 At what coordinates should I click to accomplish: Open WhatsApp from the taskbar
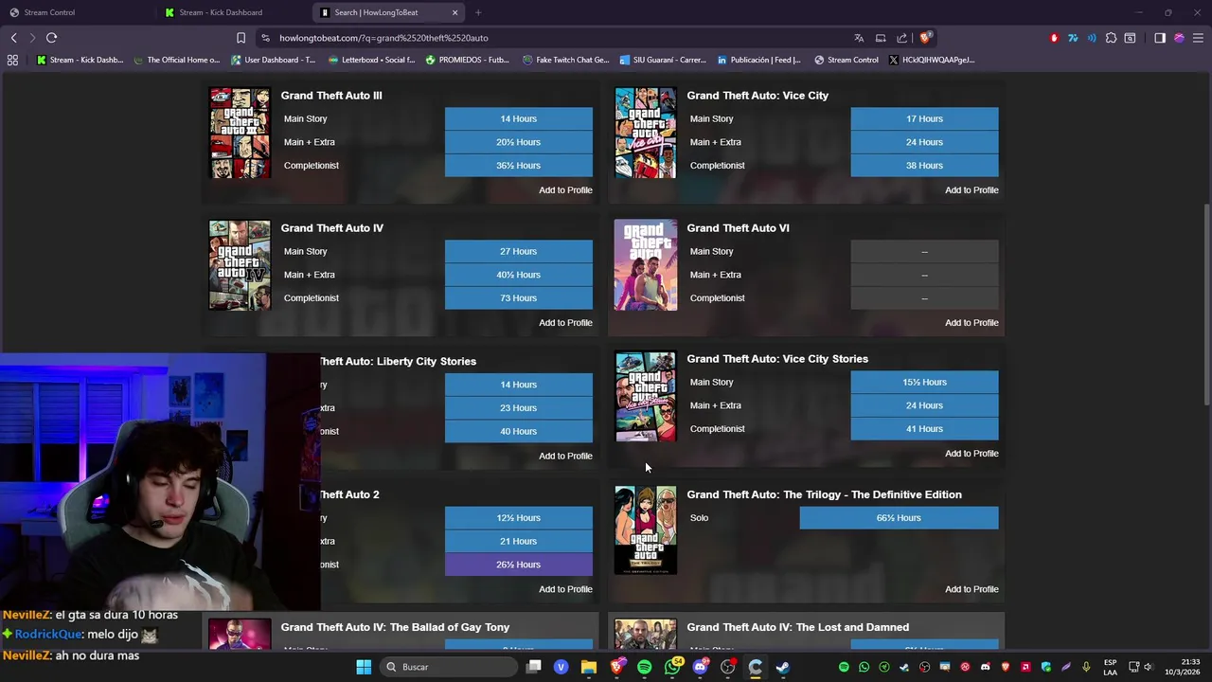(673, 667)
